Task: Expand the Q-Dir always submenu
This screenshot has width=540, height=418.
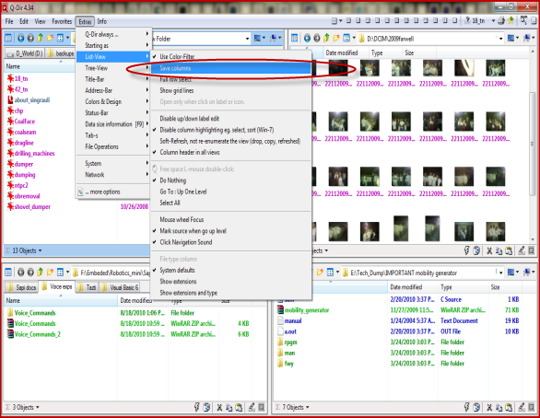Action: click(113, 34)
